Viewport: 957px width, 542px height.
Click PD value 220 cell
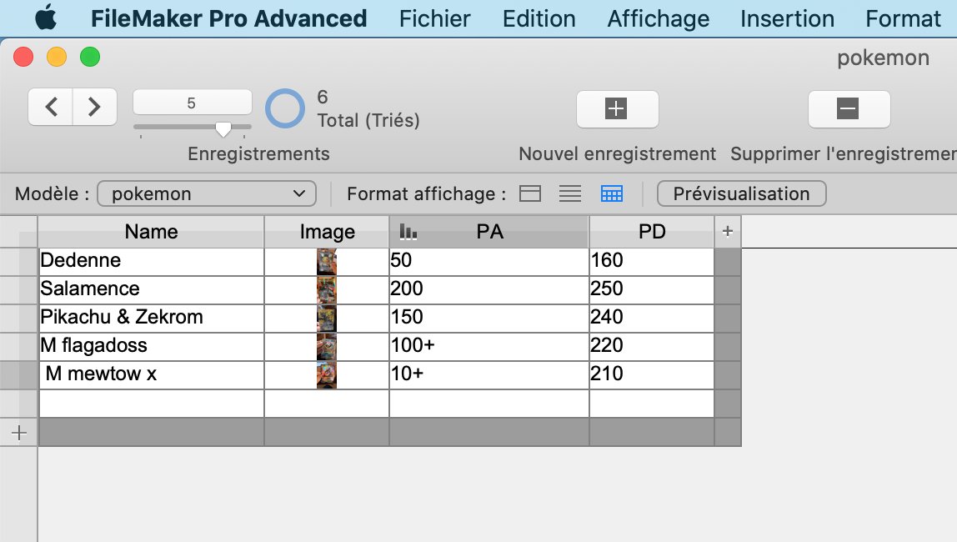[652, 347]
